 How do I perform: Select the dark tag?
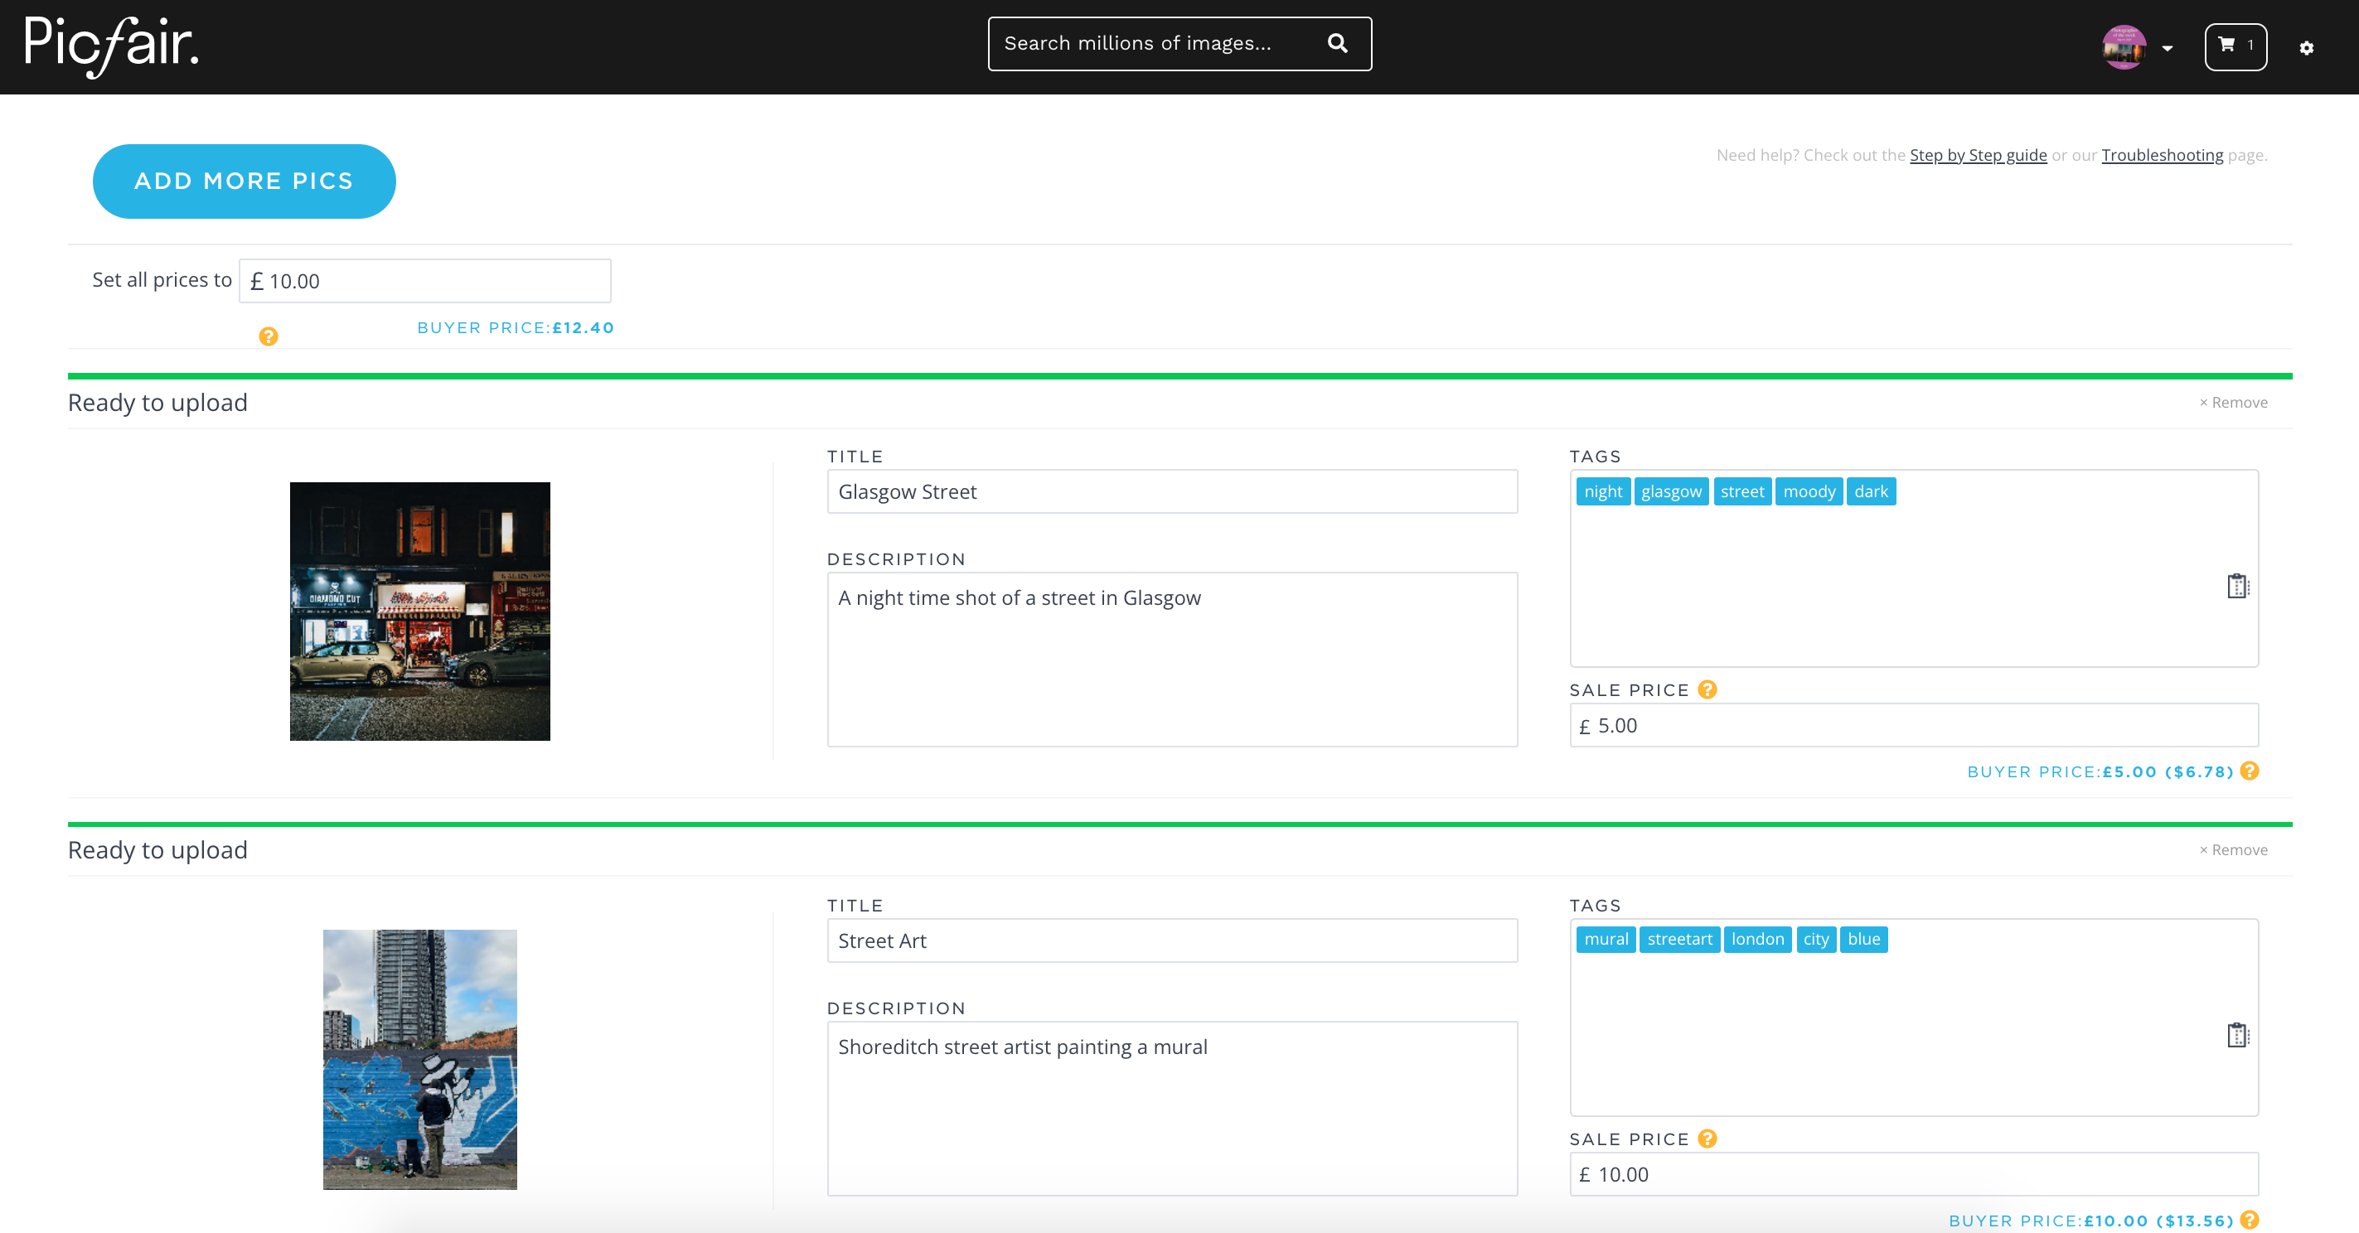tap(1871, 491)
